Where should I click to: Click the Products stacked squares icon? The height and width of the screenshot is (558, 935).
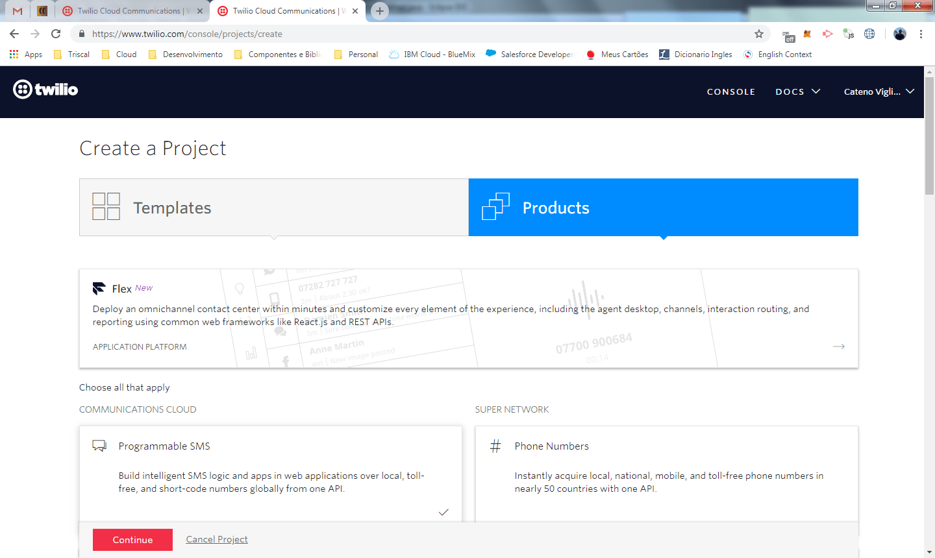pyautogui.click(x=495, y=206)
